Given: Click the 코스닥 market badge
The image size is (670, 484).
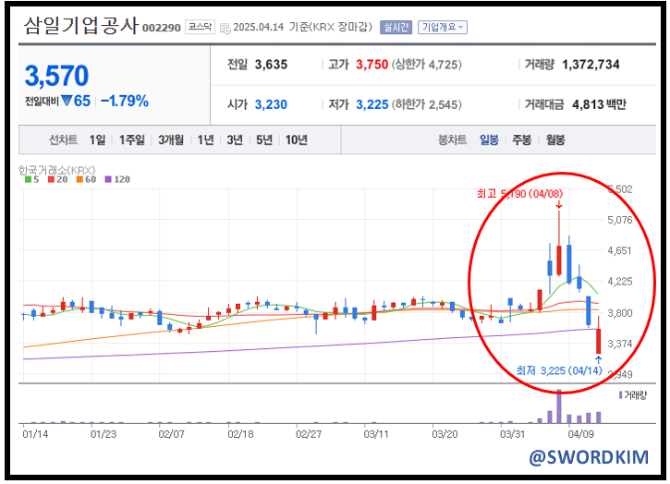Looking at the screenshot, I should pos(200,27).
